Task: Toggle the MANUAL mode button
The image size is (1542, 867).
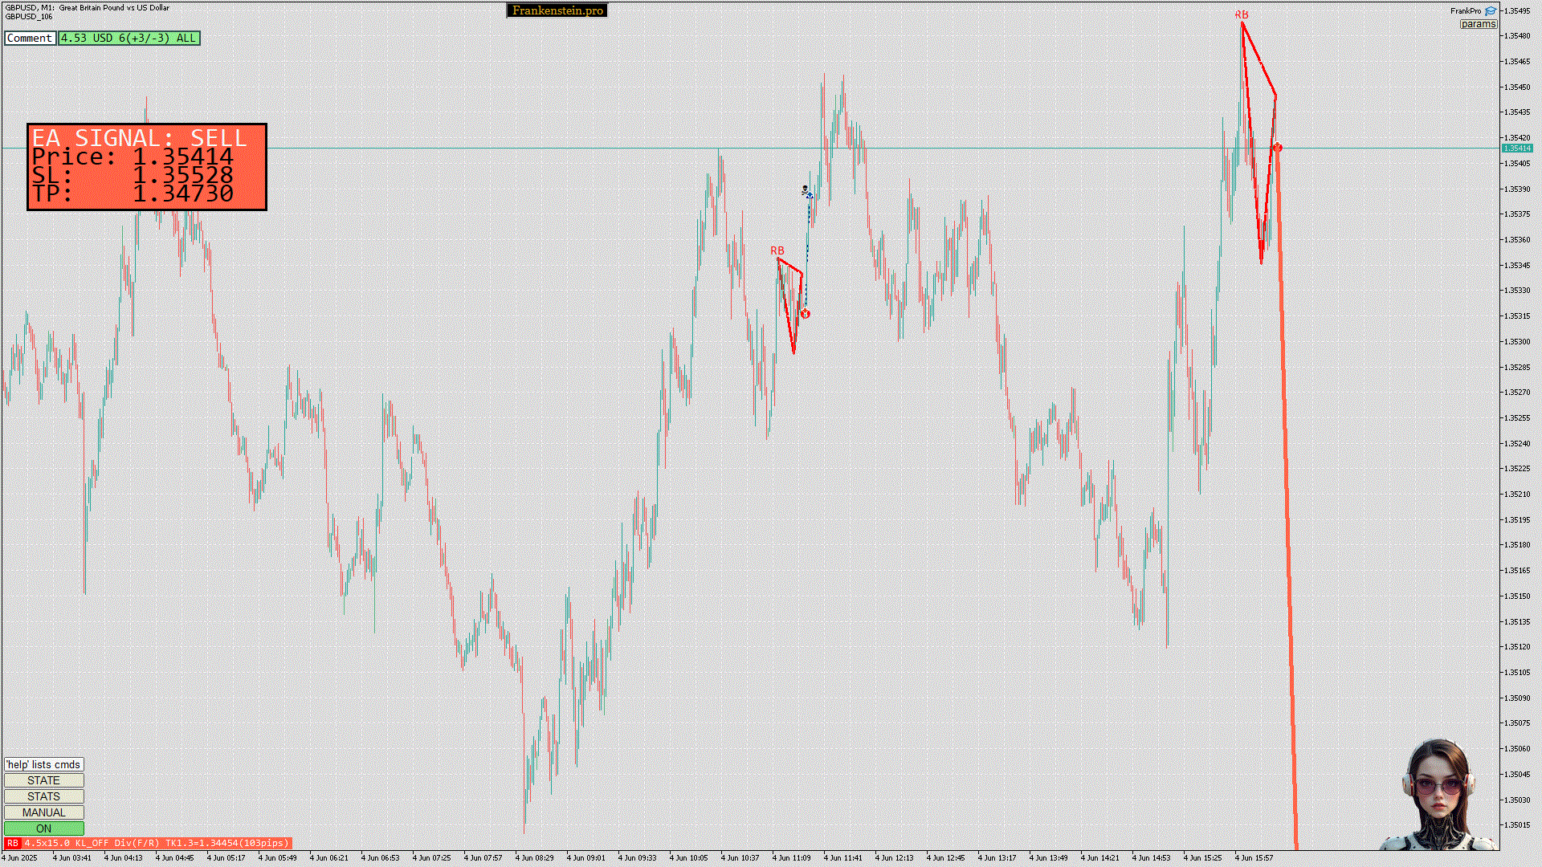Action: coord(43,812)
